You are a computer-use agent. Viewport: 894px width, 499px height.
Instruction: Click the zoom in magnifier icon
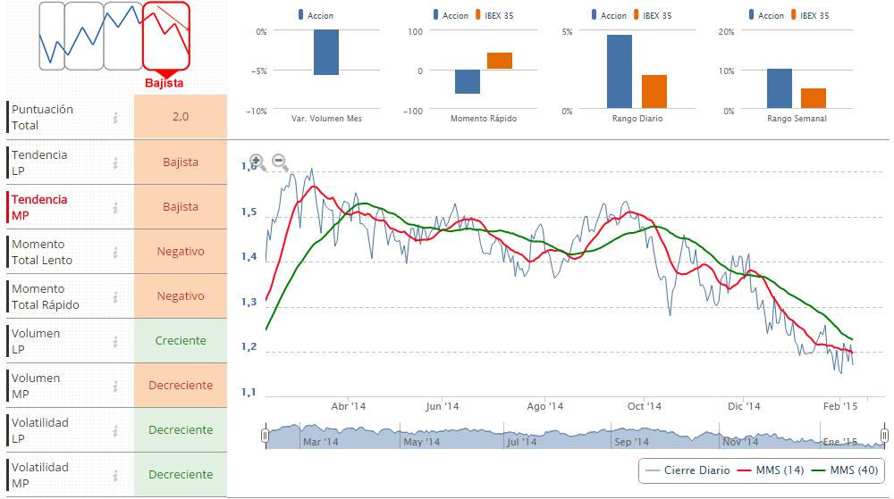(x=257, y=162)
